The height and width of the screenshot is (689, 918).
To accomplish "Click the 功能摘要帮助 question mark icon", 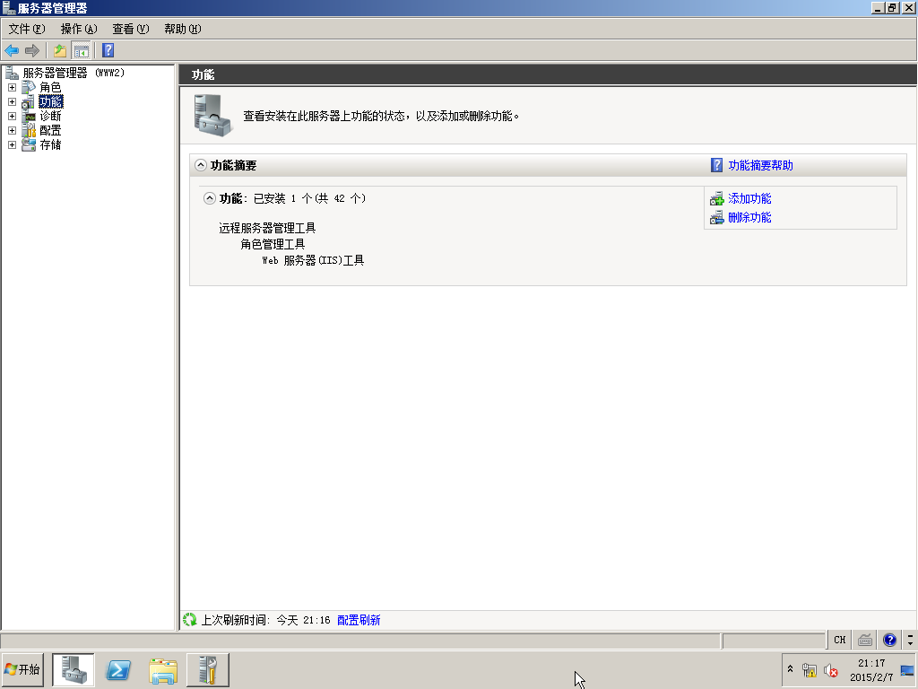I will pos(716,165).
